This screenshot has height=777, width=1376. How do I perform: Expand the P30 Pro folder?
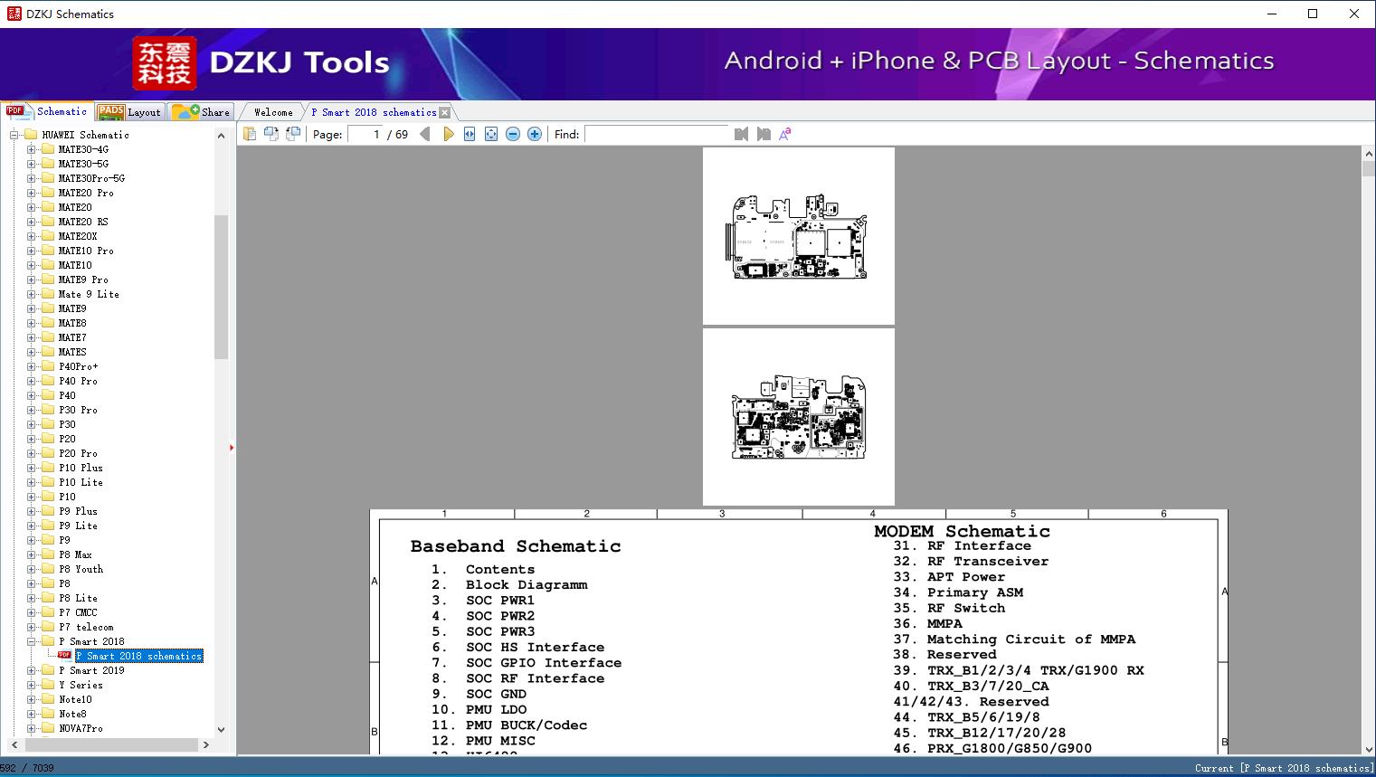(32, 410)
